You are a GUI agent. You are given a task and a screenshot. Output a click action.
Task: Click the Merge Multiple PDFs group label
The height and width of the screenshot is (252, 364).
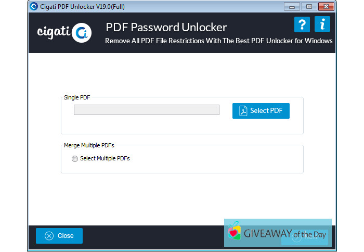pos(89,146)
